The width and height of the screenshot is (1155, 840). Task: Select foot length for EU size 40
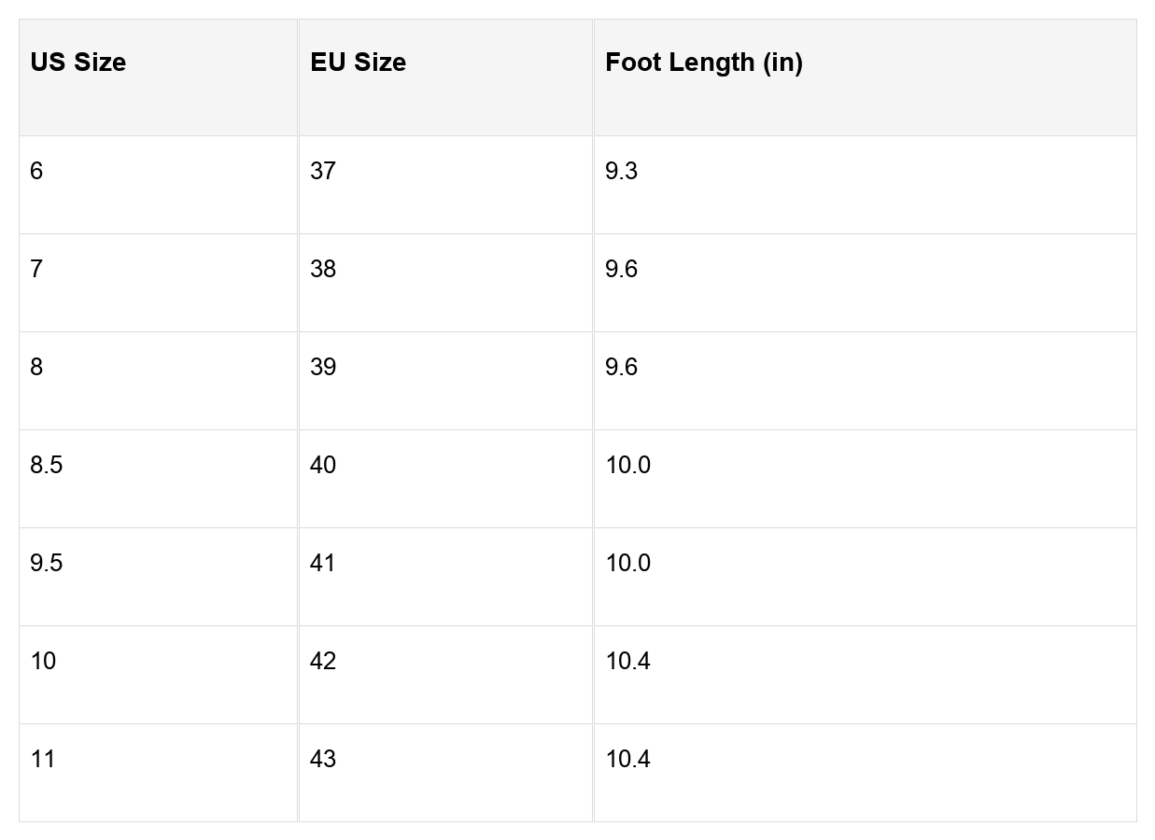628,465
